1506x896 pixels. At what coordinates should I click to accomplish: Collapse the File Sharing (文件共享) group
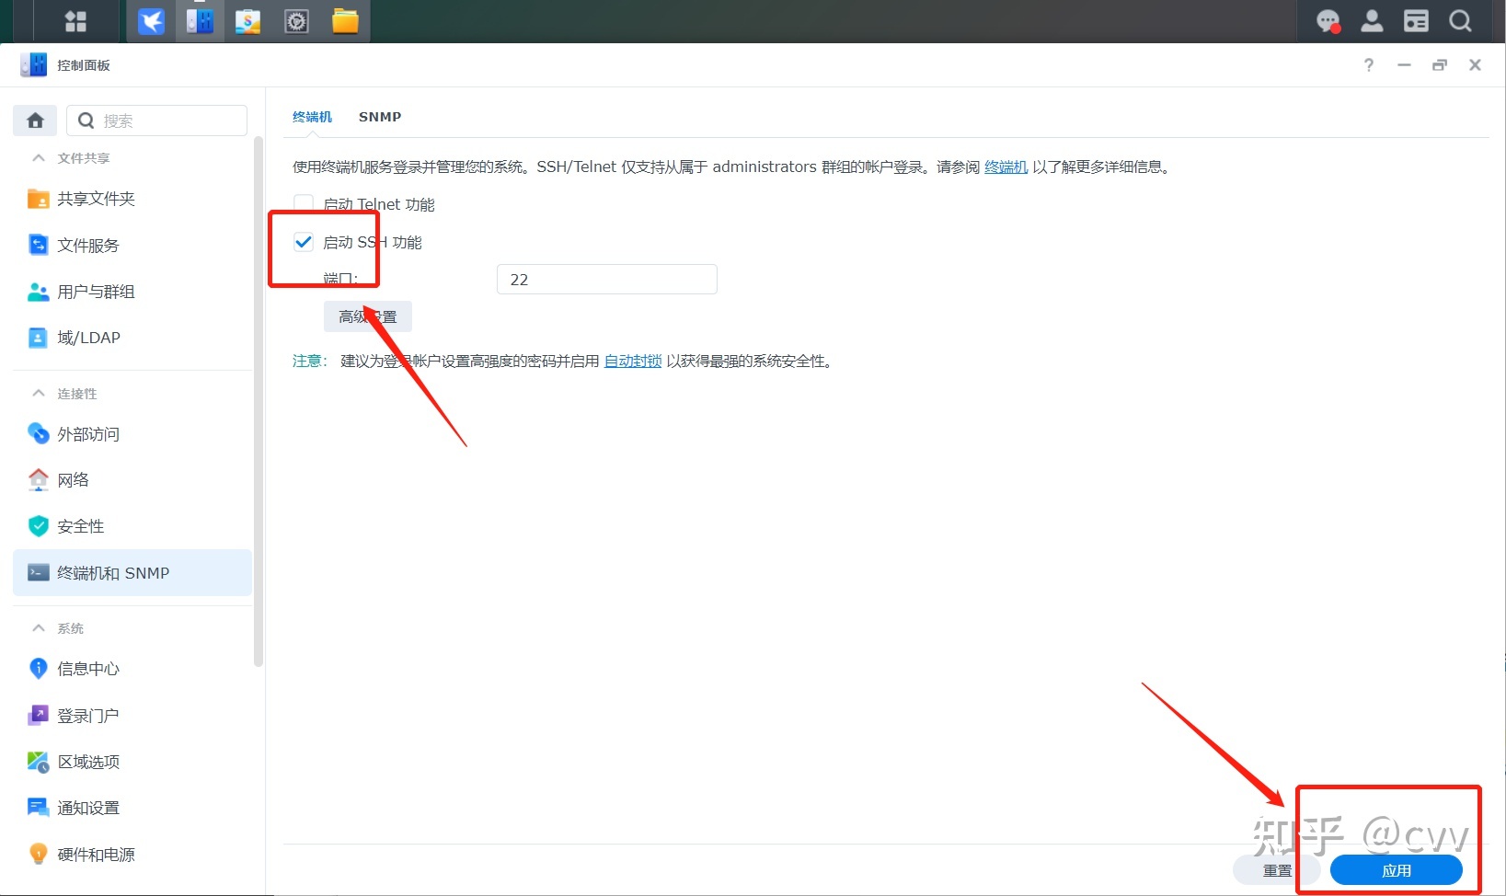39,158
